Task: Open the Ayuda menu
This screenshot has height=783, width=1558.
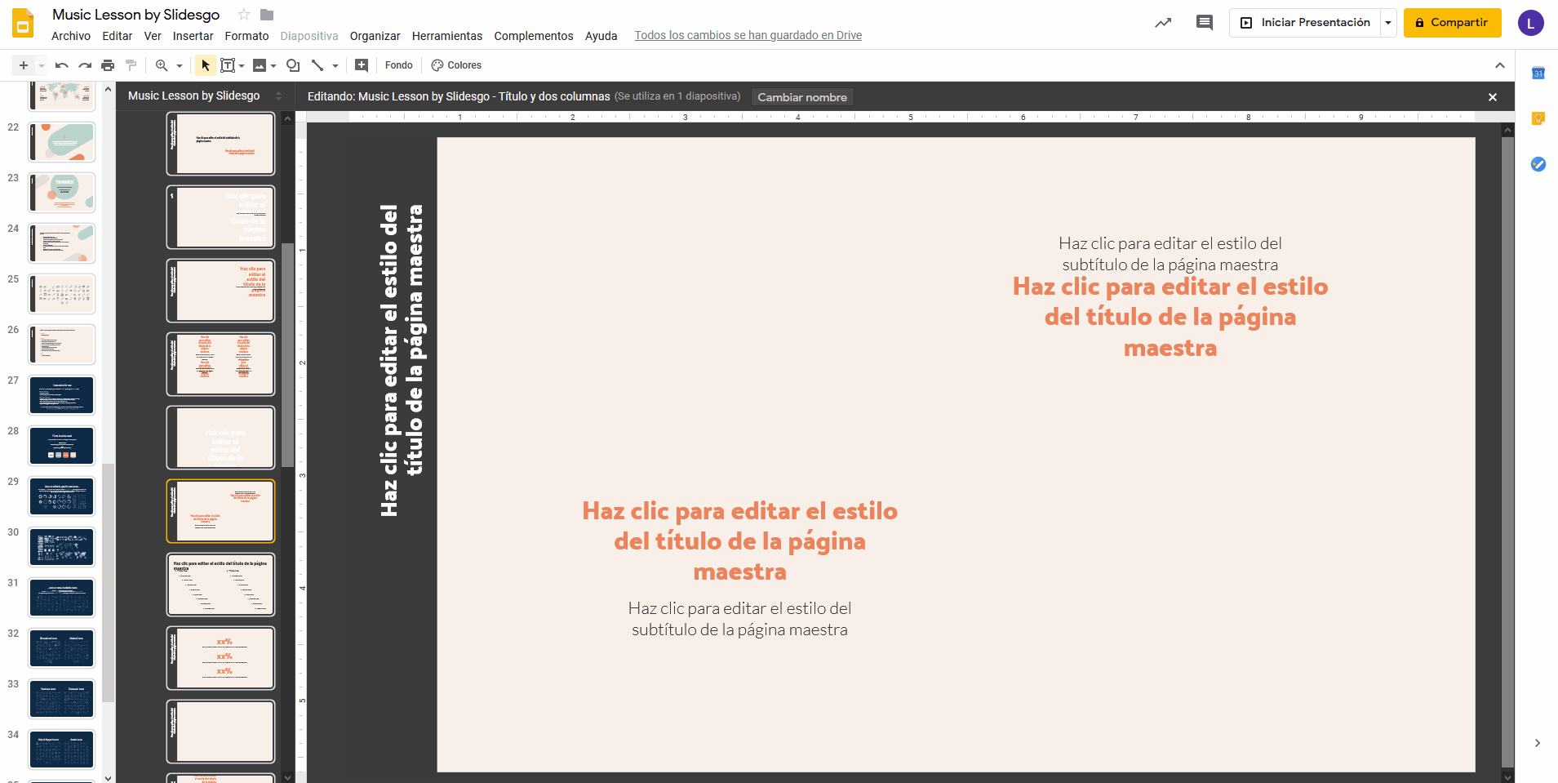Action: click(601, 36)
